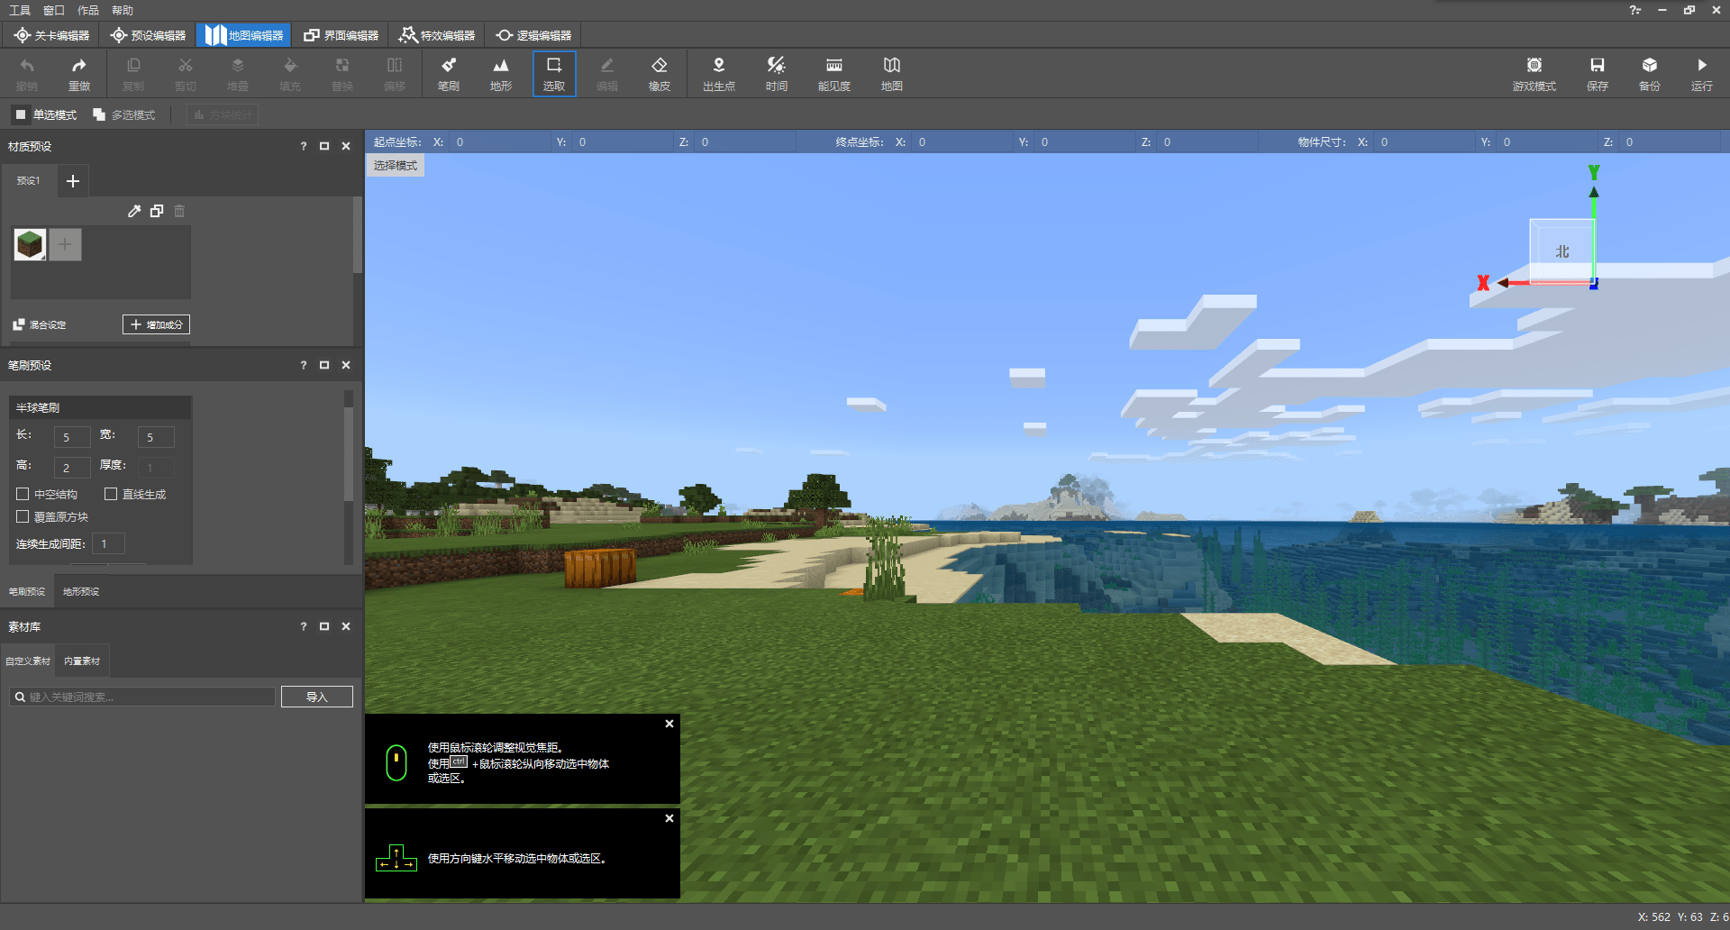
Task: Click the Run (运行) play icon
Action: [1702, 73]
